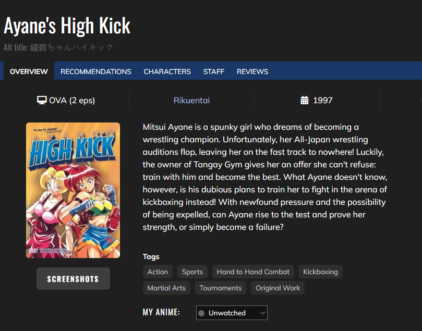Screen dimensions: 422x331
Task: Click the Ayane's High Kick cover image
Action: pos(73,190)
